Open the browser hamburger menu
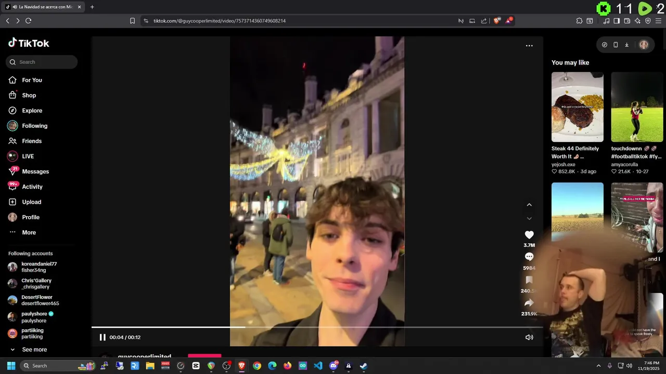 [x=659, y=21]
